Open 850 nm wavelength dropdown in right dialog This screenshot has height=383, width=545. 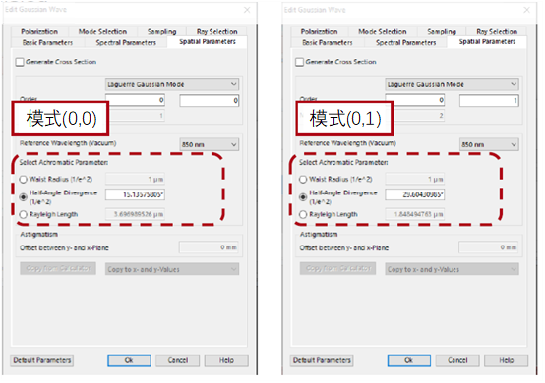(489, 144)
